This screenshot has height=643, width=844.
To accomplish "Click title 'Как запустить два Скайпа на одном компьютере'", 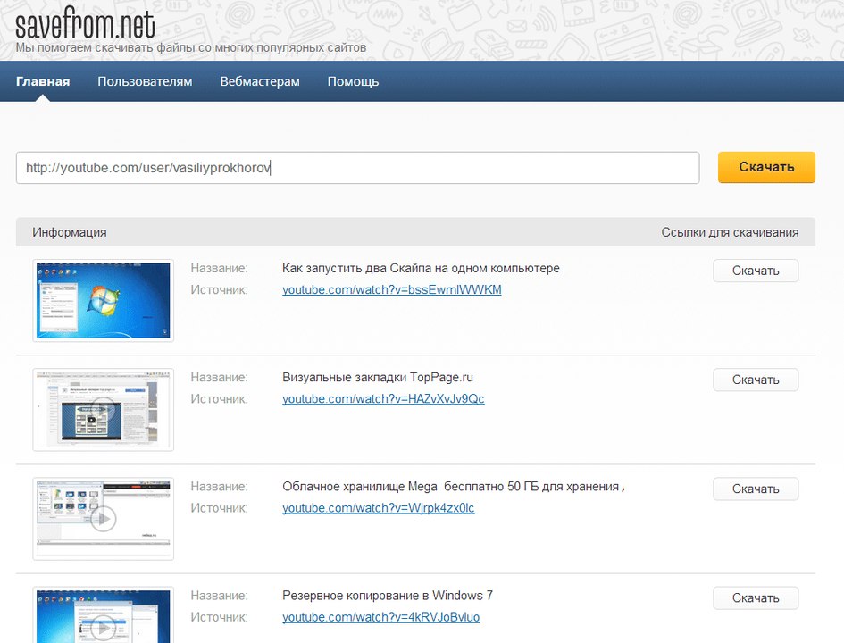I will 421,269.
